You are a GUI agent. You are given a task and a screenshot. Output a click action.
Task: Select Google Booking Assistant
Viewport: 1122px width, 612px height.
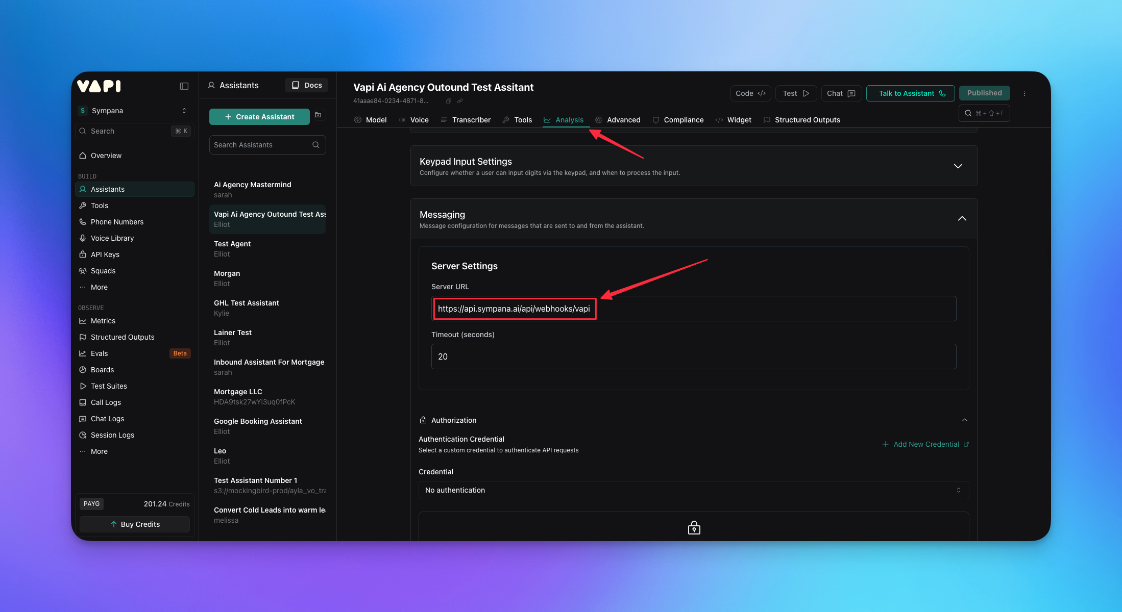click(x=267, y=426)
